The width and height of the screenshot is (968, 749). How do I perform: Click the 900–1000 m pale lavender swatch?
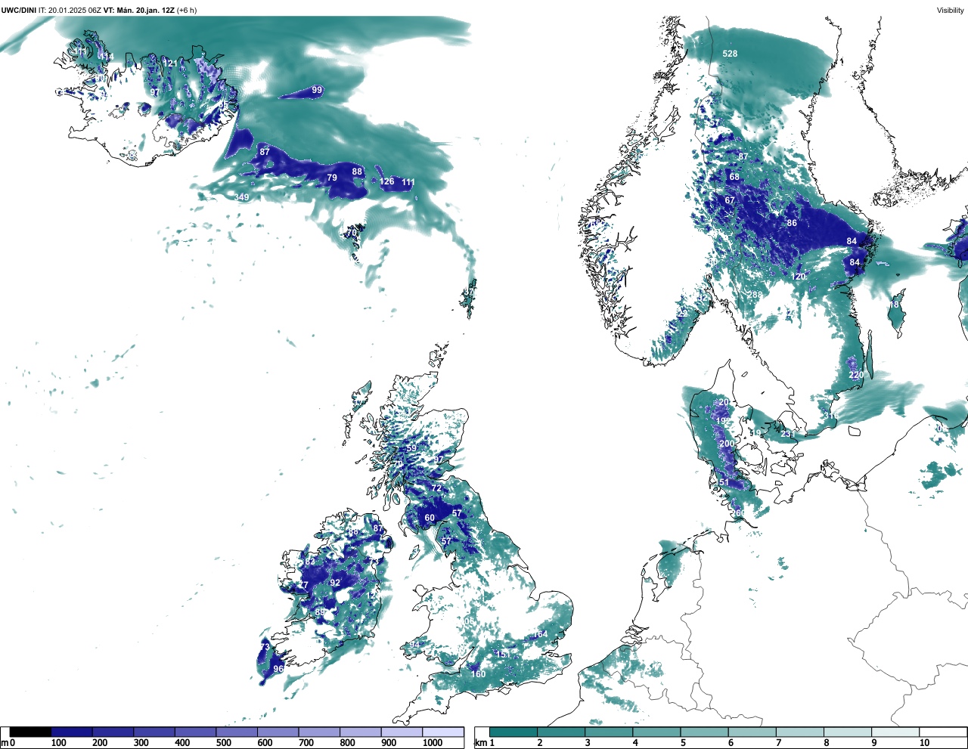(402, 732)
